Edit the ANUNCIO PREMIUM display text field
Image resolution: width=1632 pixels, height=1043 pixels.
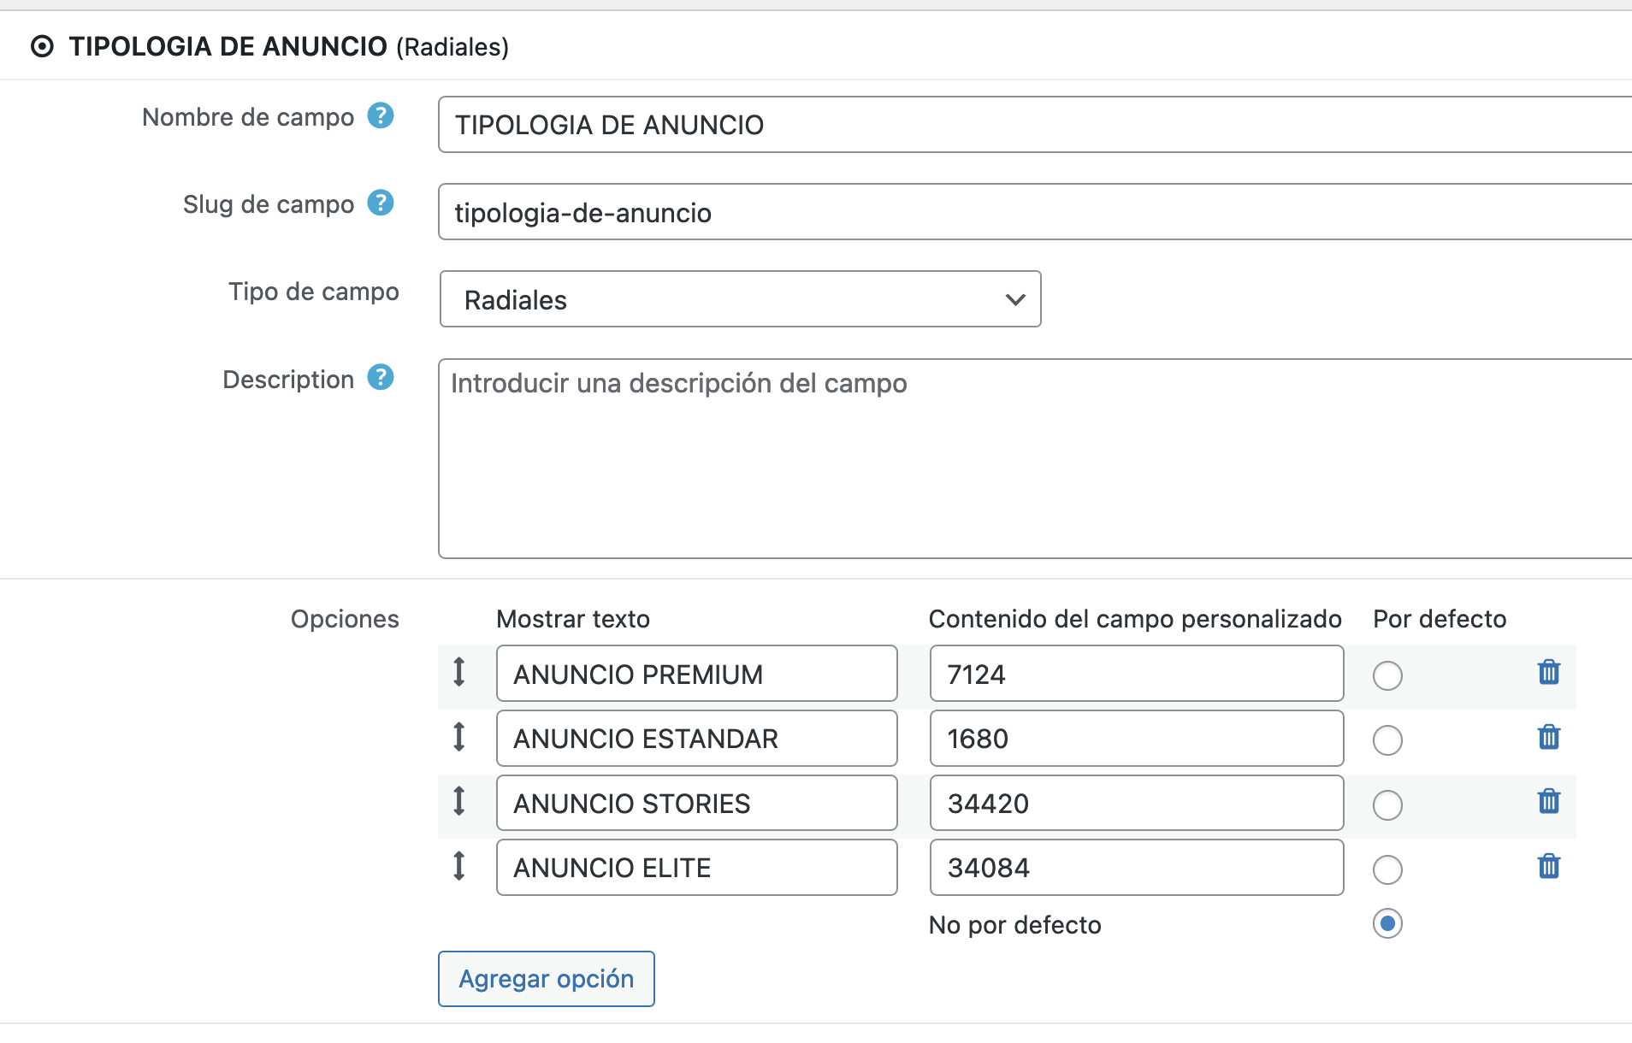pos(696,674)
